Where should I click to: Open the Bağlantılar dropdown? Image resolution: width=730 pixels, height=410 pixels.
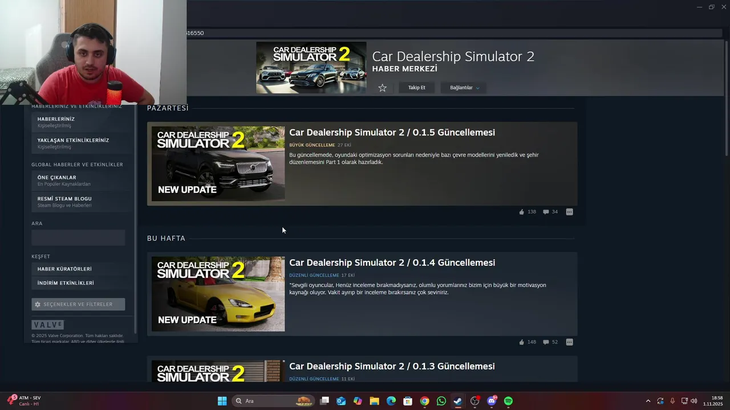pyautogui.click(x=465, y=88)
